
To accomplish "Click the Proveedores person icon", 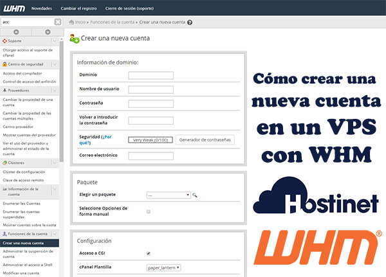I will 5,90.
